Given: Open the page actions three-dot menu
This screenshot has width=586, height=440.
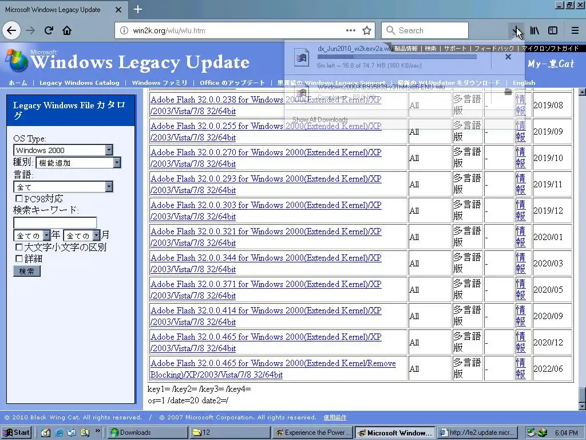Looking at the screenshot, I should point(351,31).
